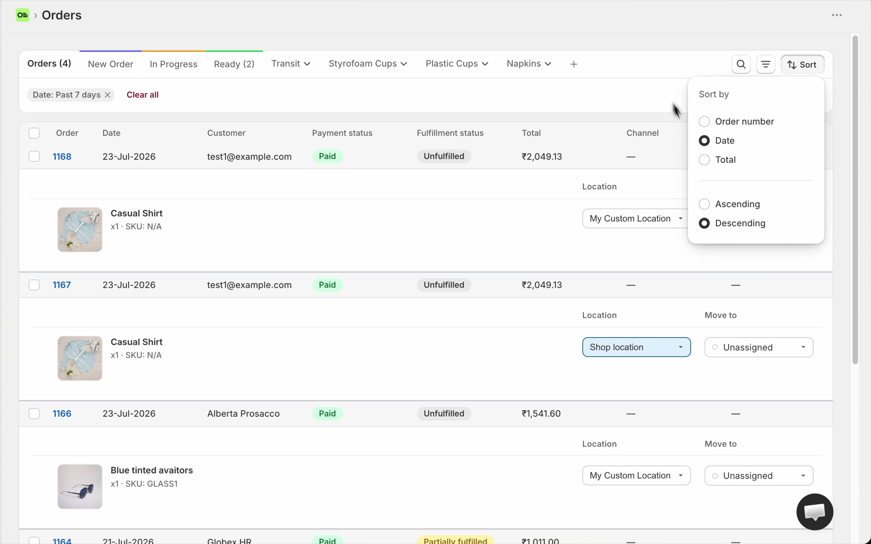The height and width of the screenshot is (544, 871).
Task: Tick the checkbox for order 1166
Action: 34,414
